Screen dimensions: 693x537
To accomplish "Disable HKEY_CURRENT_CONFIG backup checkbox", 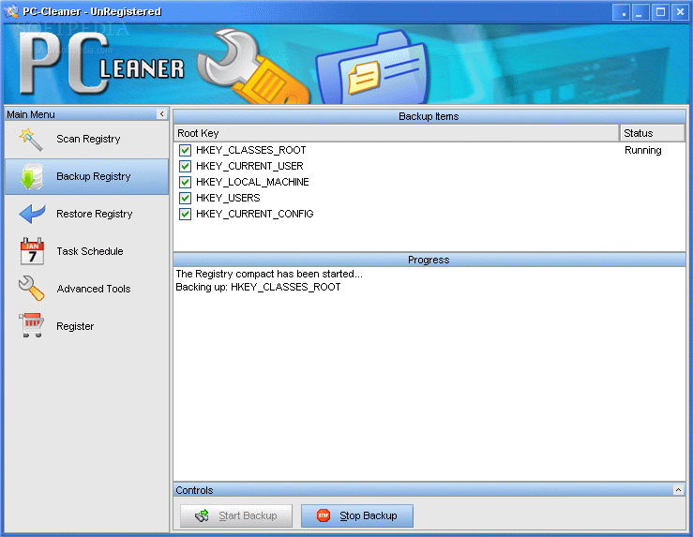I will click(x=185, y=214).
